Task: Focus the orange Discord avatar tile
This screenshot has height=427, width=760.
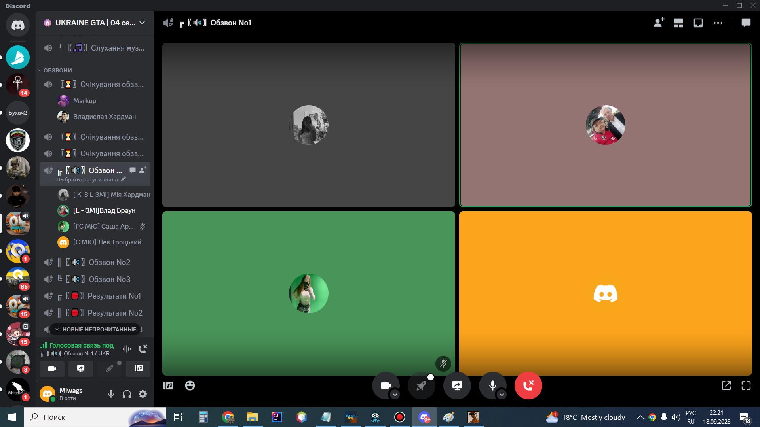Action: pyautogui.click(x=606, y=293)
